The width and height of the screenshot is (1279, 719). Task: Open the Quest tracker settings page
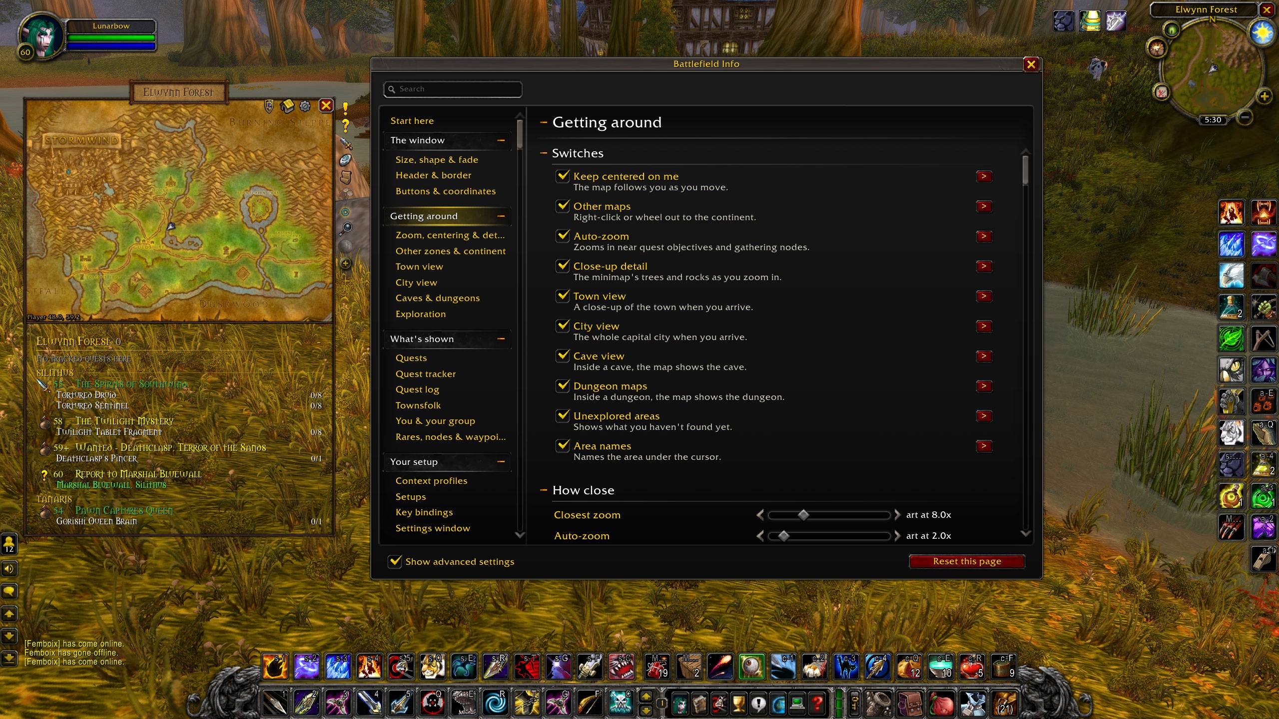pos(426,374)
